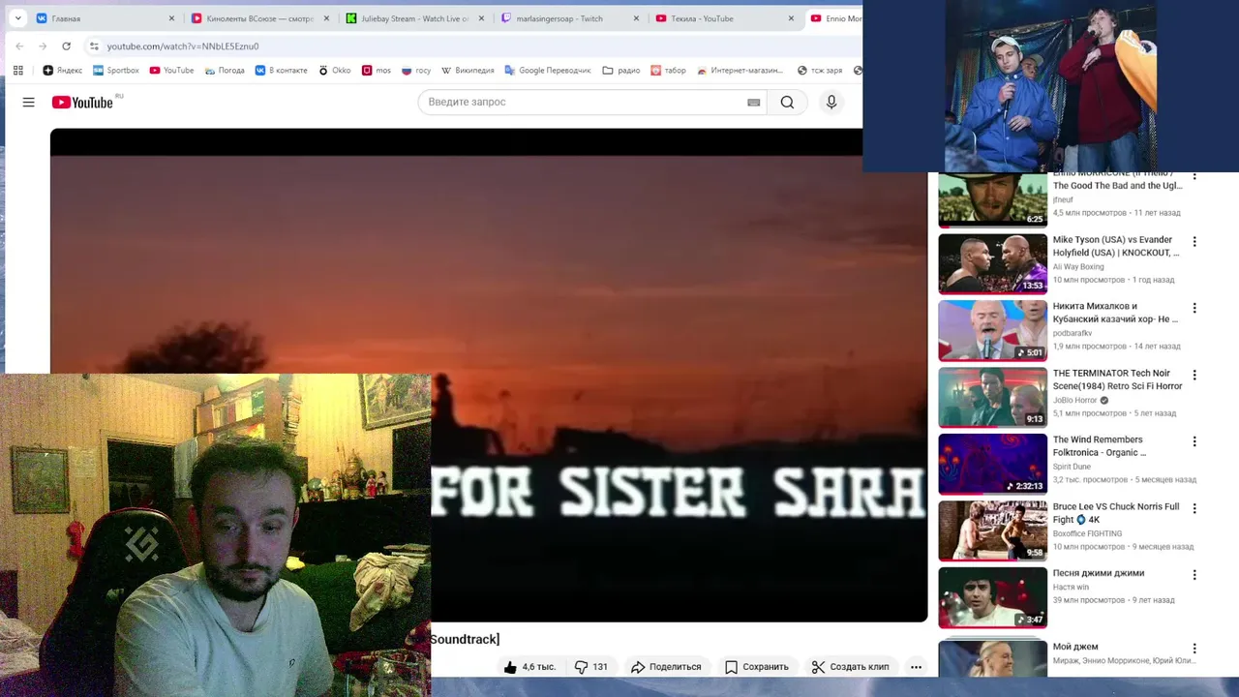Click the Никита Михалков video thumbnail
This screenshot has width=1239, height=697.
[992, 330]
